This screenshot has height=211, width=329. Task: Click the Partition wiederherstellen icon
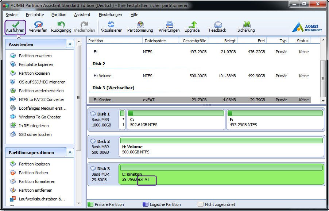pos(13,91)
